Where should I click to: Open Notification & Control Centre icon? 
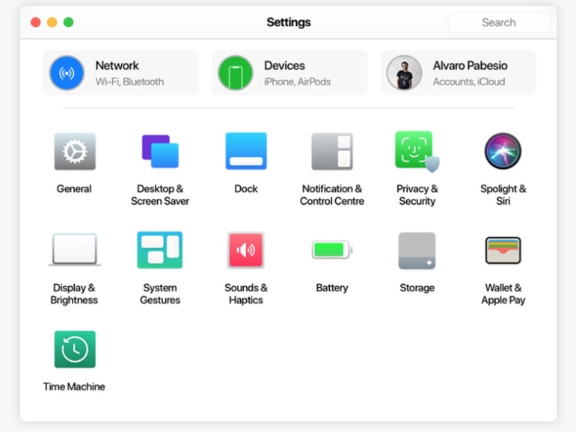332,151
